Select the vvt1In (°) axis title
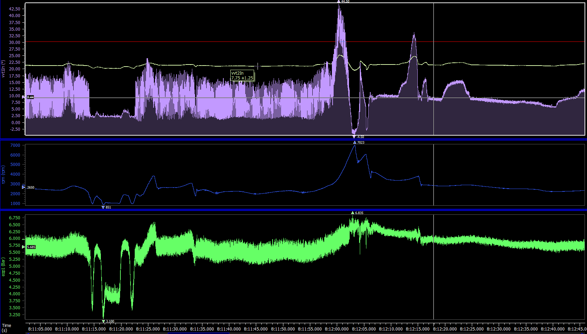Viewport: 587px width, 334px height. click(x=3, y=69)
